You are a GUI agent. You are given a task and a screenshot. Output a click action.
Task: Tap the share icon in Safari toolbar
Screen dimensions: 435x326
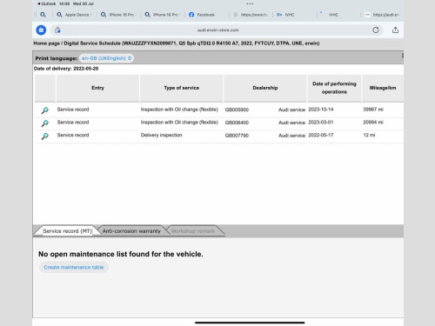pos(395,30)
